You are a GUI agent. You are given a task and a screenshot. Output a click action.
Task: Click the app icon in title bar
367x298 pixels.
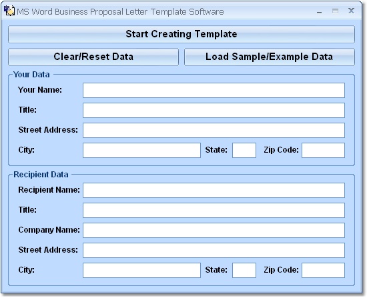9,11
